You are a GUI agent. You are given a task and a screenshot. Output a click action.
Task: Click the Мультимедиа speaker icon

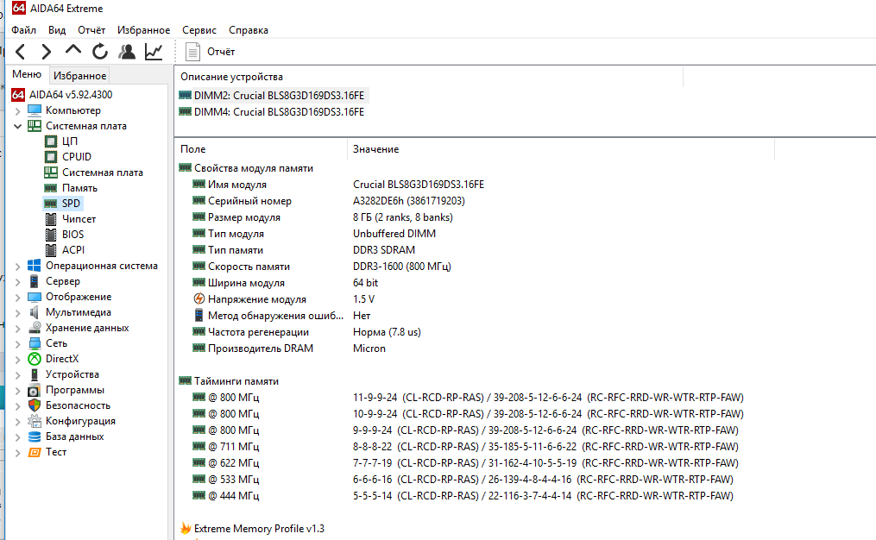click(x=35, y=313)
